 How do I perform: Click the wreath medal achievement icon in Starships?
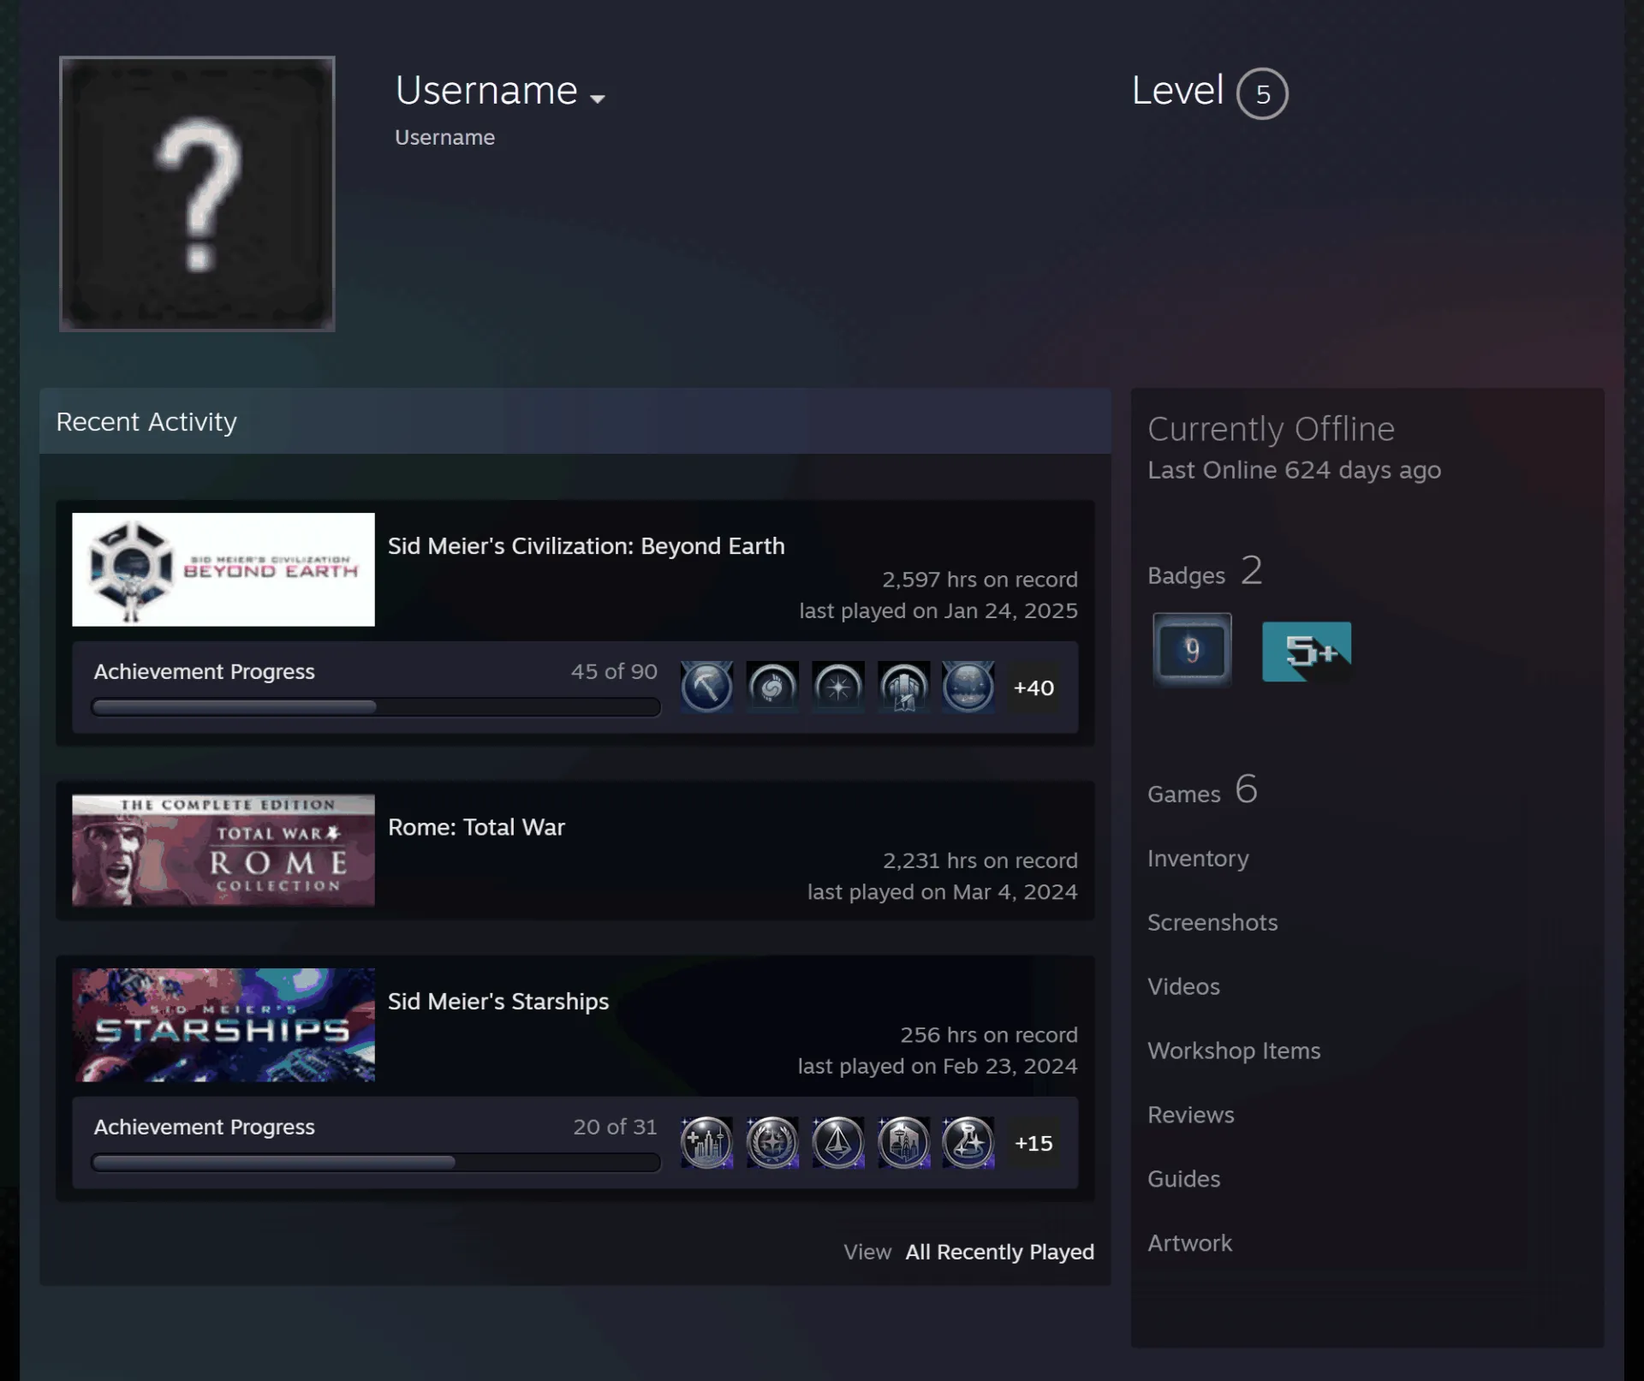click(x=772, y=1142)
